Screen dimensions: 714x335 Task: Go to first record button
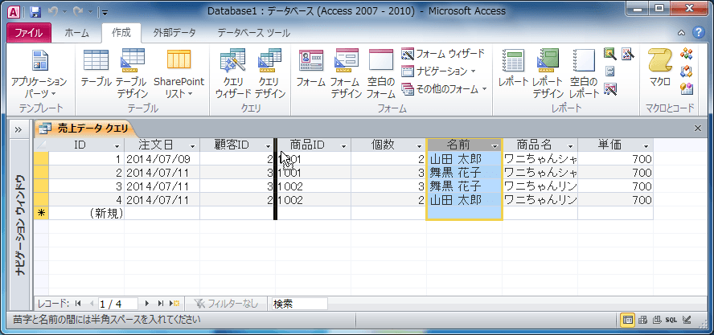[78, 304]
